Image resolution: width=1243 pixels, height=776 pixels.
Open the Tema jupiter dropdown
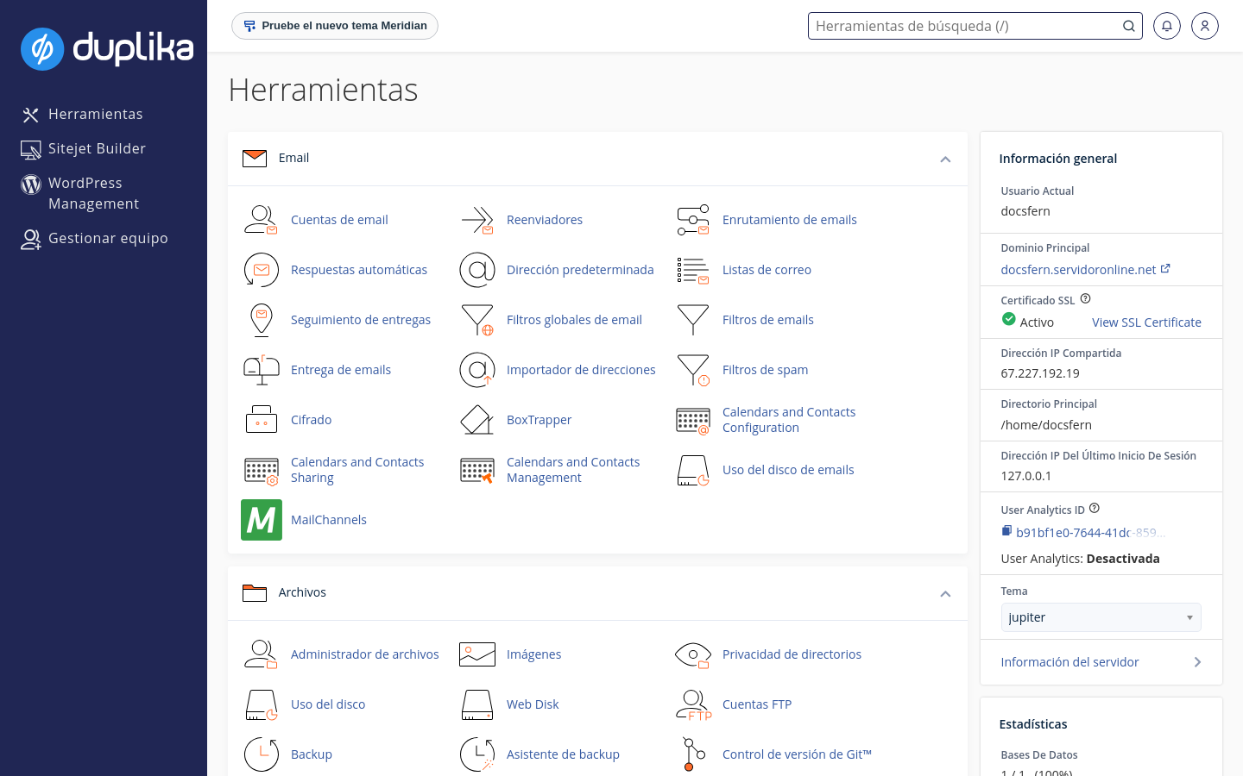[x=1101, y=617]
